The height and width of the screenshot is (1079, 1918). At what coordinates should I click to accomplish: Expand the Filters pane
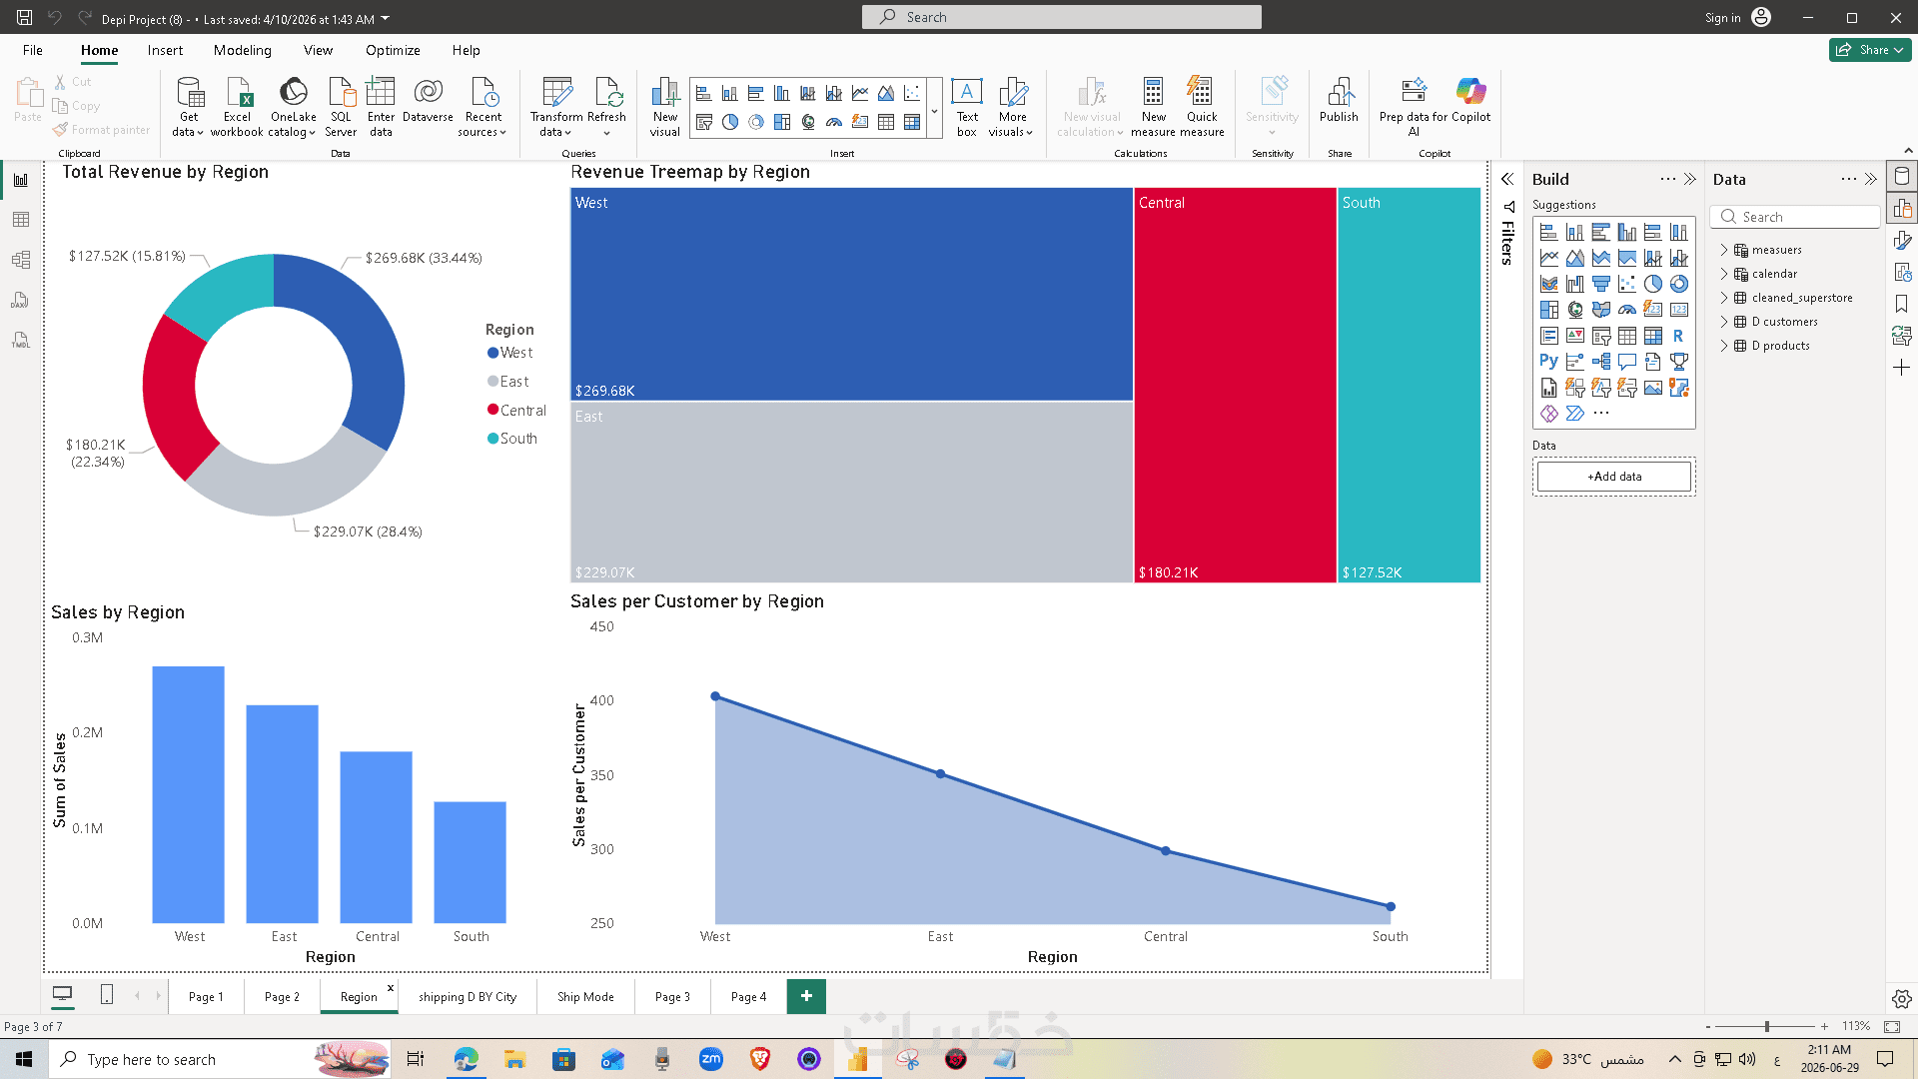[x=1507, y=180]
